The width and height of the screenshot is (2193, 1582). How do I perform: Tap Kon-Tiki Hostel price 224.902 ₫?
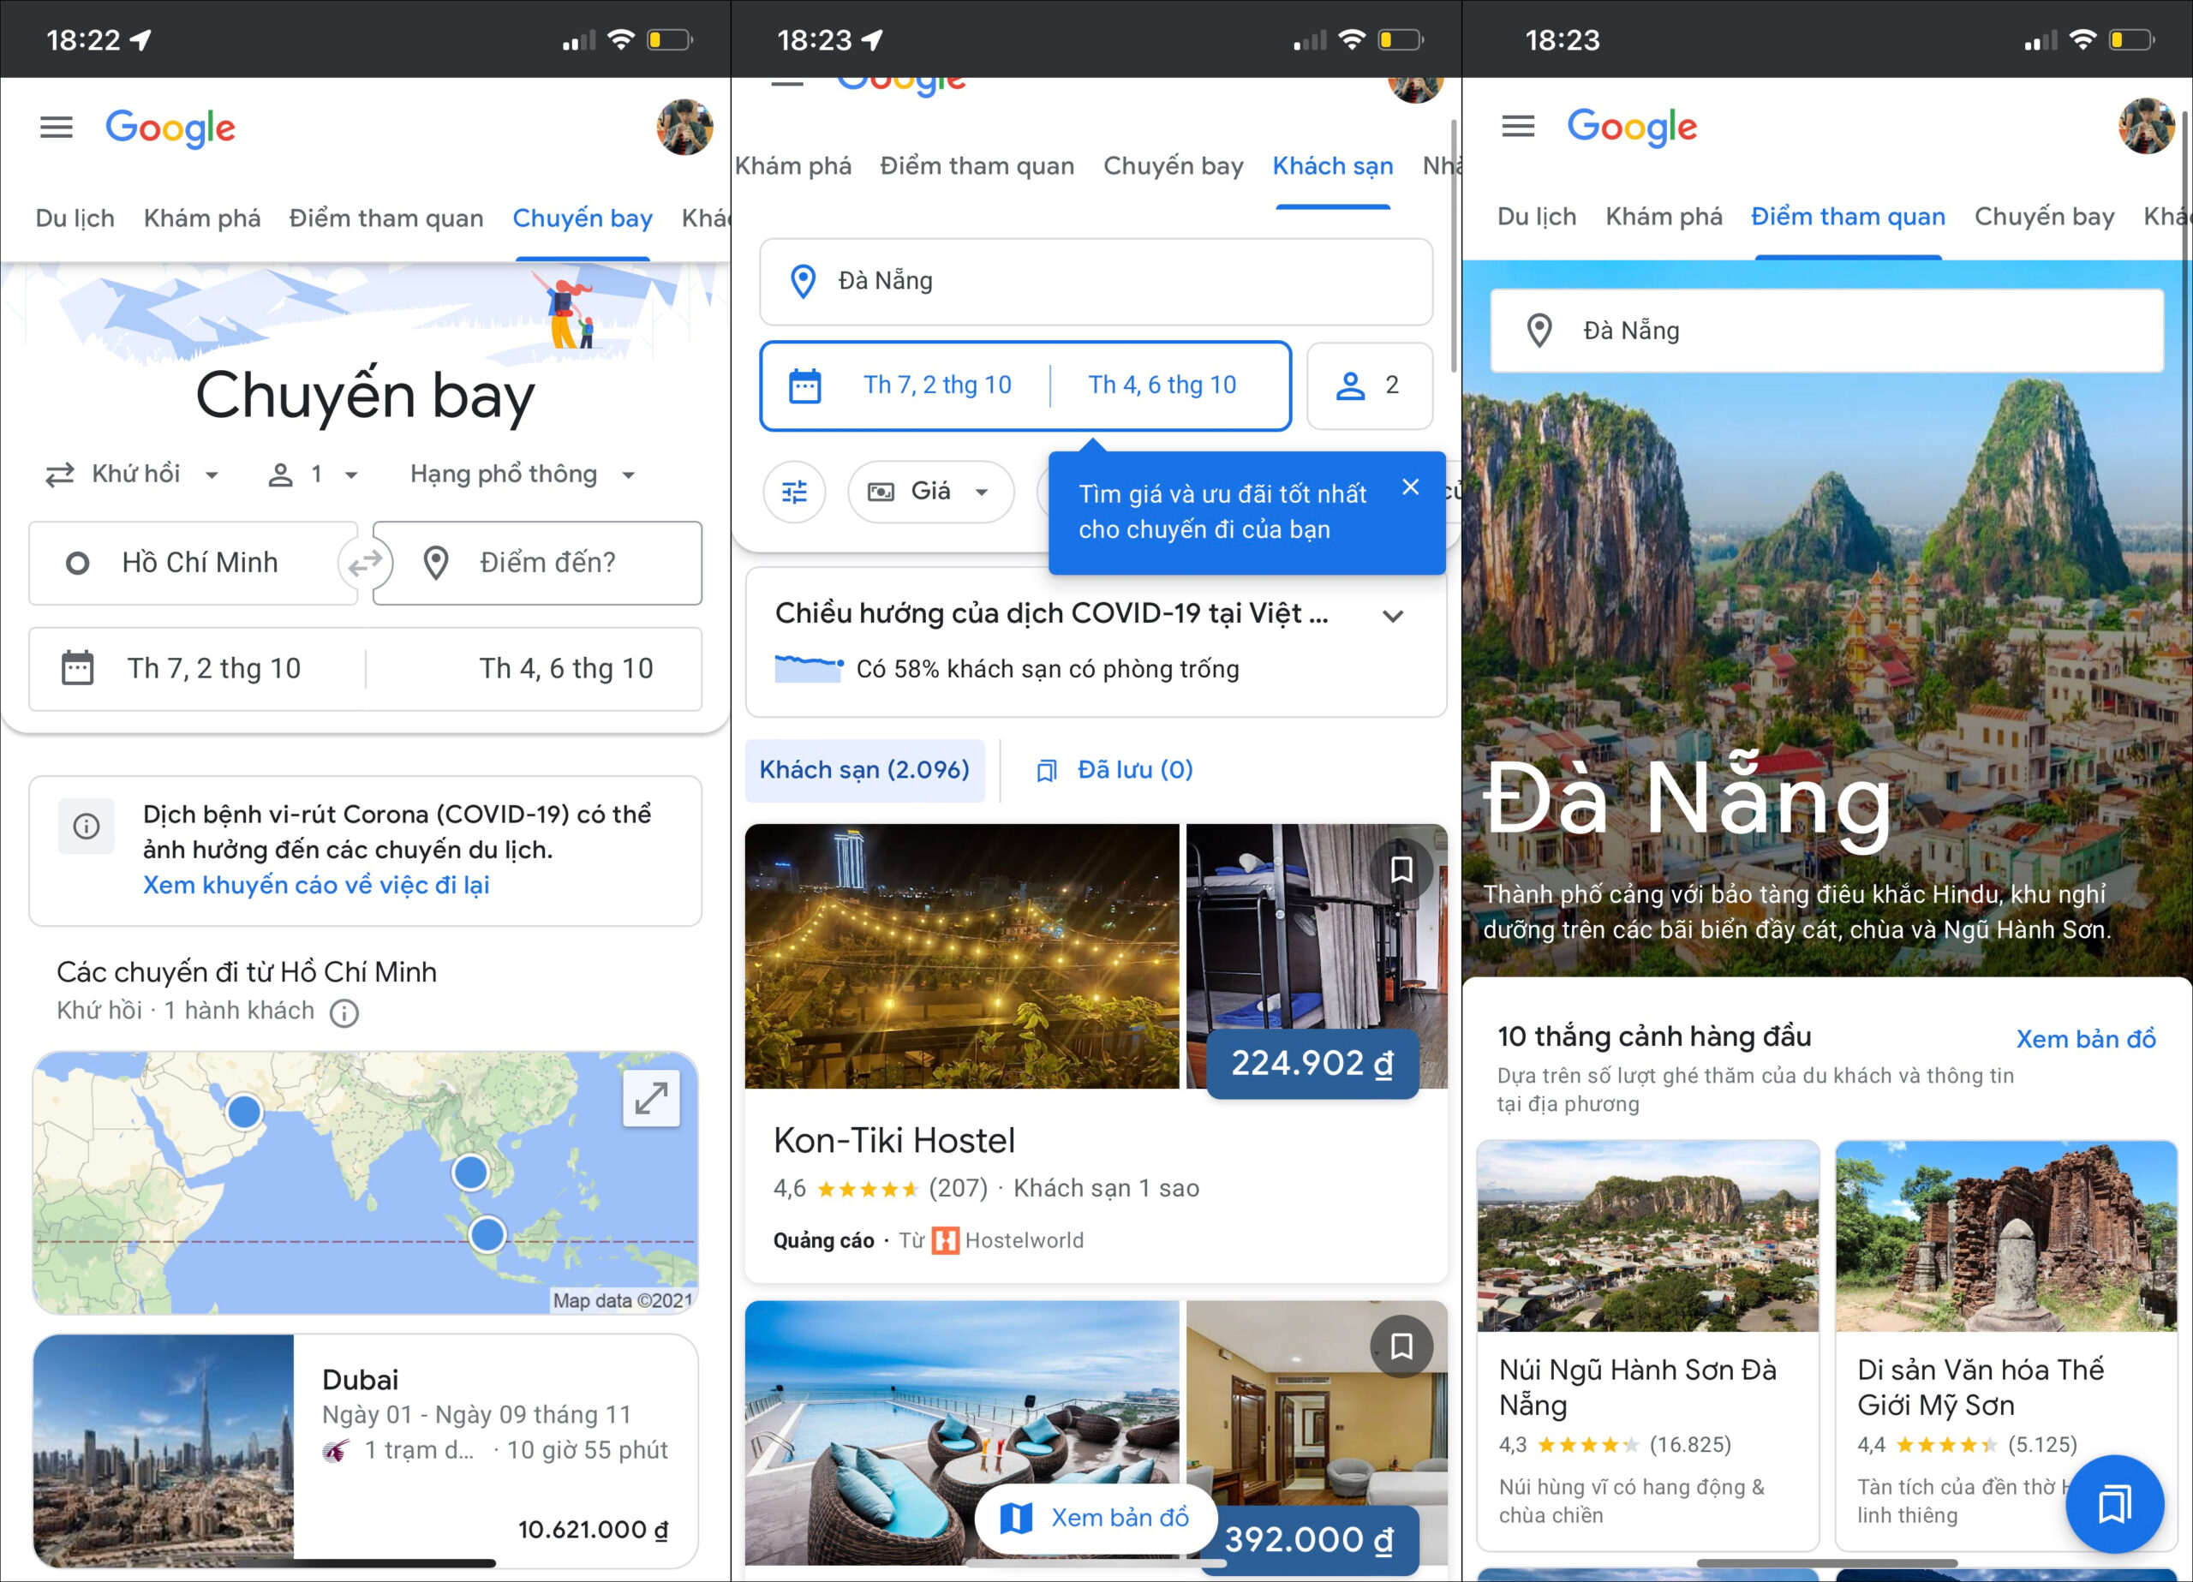[1312, 1064]
